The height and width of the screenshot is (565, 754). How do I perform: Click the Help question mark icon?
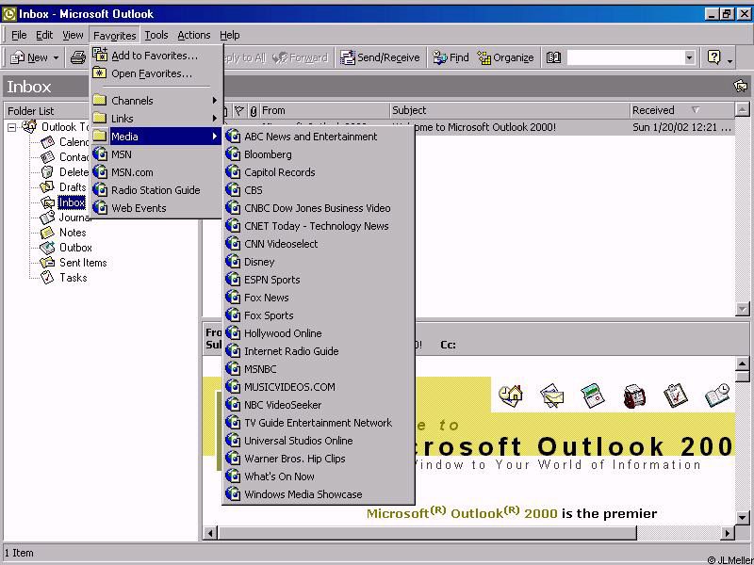[713, 57]
